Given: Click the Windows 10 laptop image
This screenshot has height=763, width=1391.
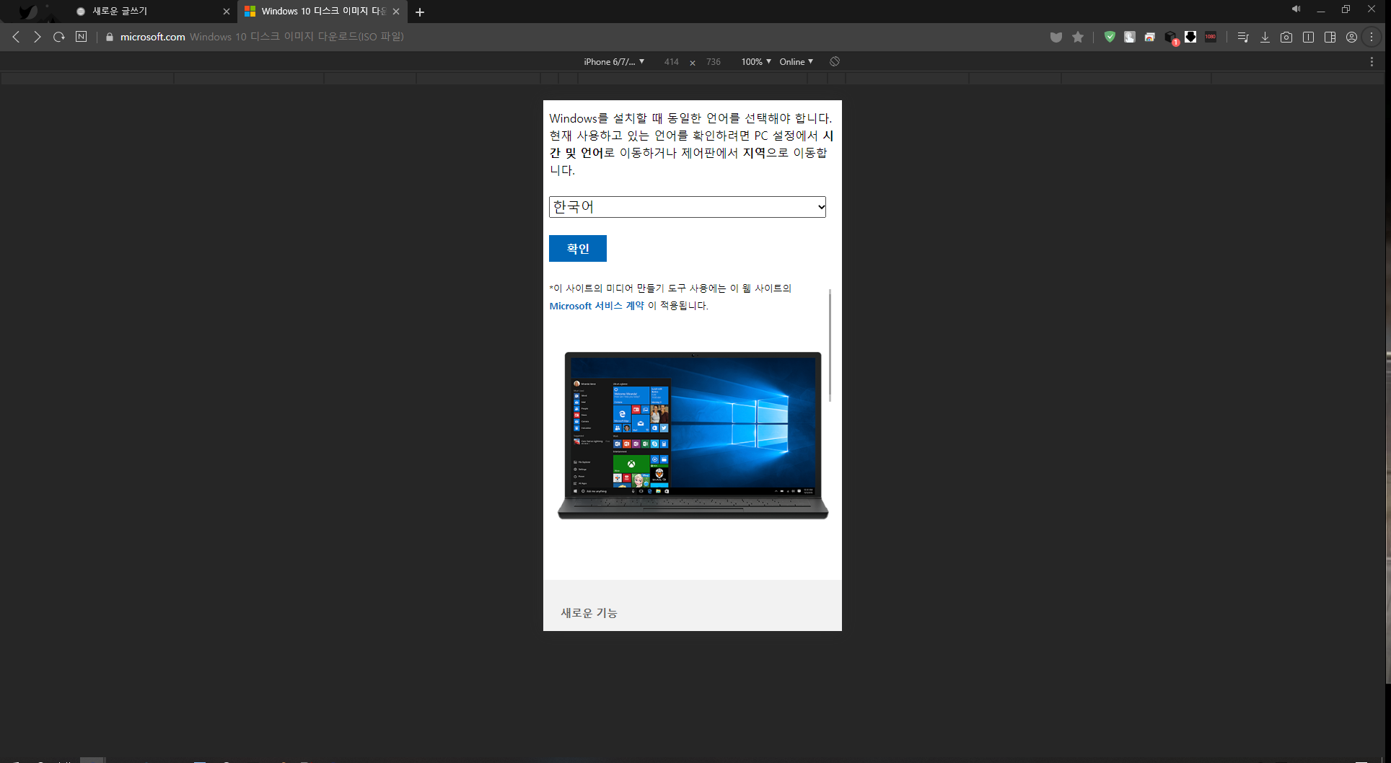Looking at the screenshot, I should point(693,436).
